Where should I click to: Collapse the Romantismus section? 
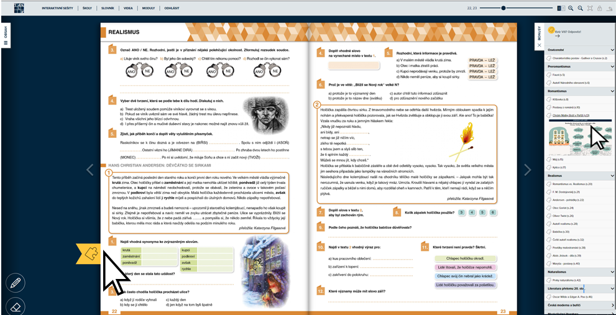[x=612, y=91]
